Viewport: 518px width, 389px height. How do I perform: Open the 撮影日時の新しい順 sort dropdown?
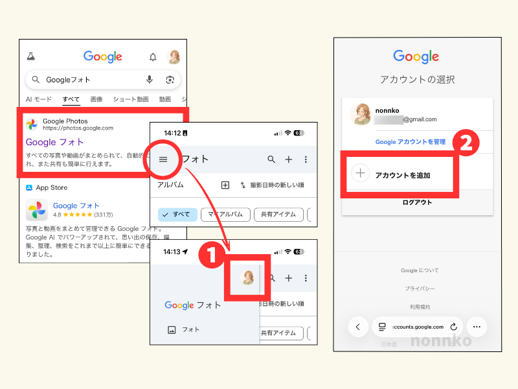click(x=272, y=185)
